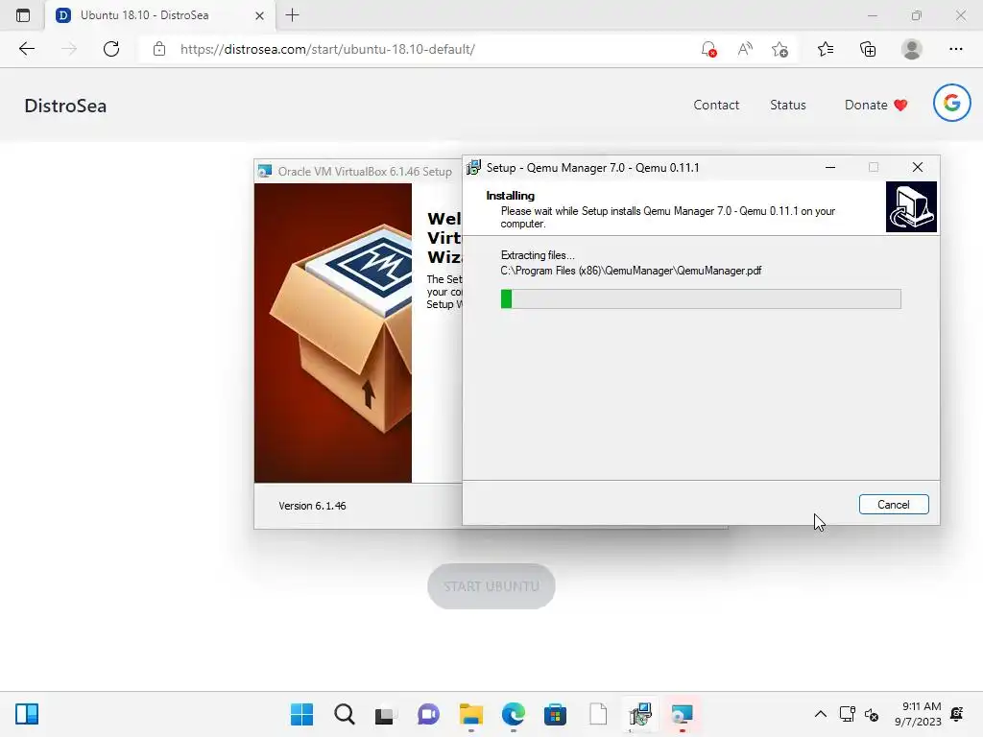Click the installation progress bar
This screenshot has width=983, height=737.
point(701,299)
